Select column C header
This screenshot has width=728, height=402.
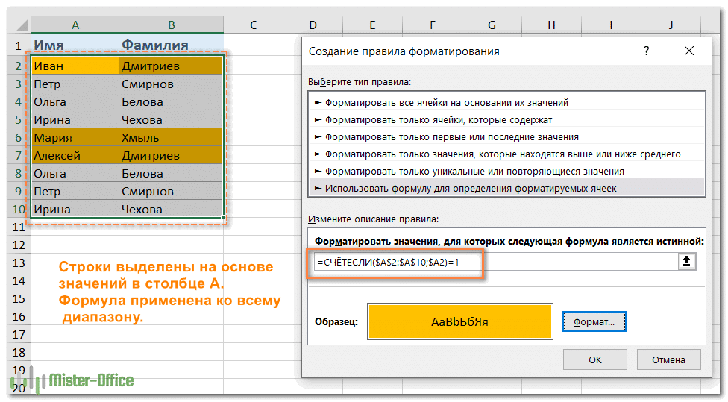[x=253, y=25]
